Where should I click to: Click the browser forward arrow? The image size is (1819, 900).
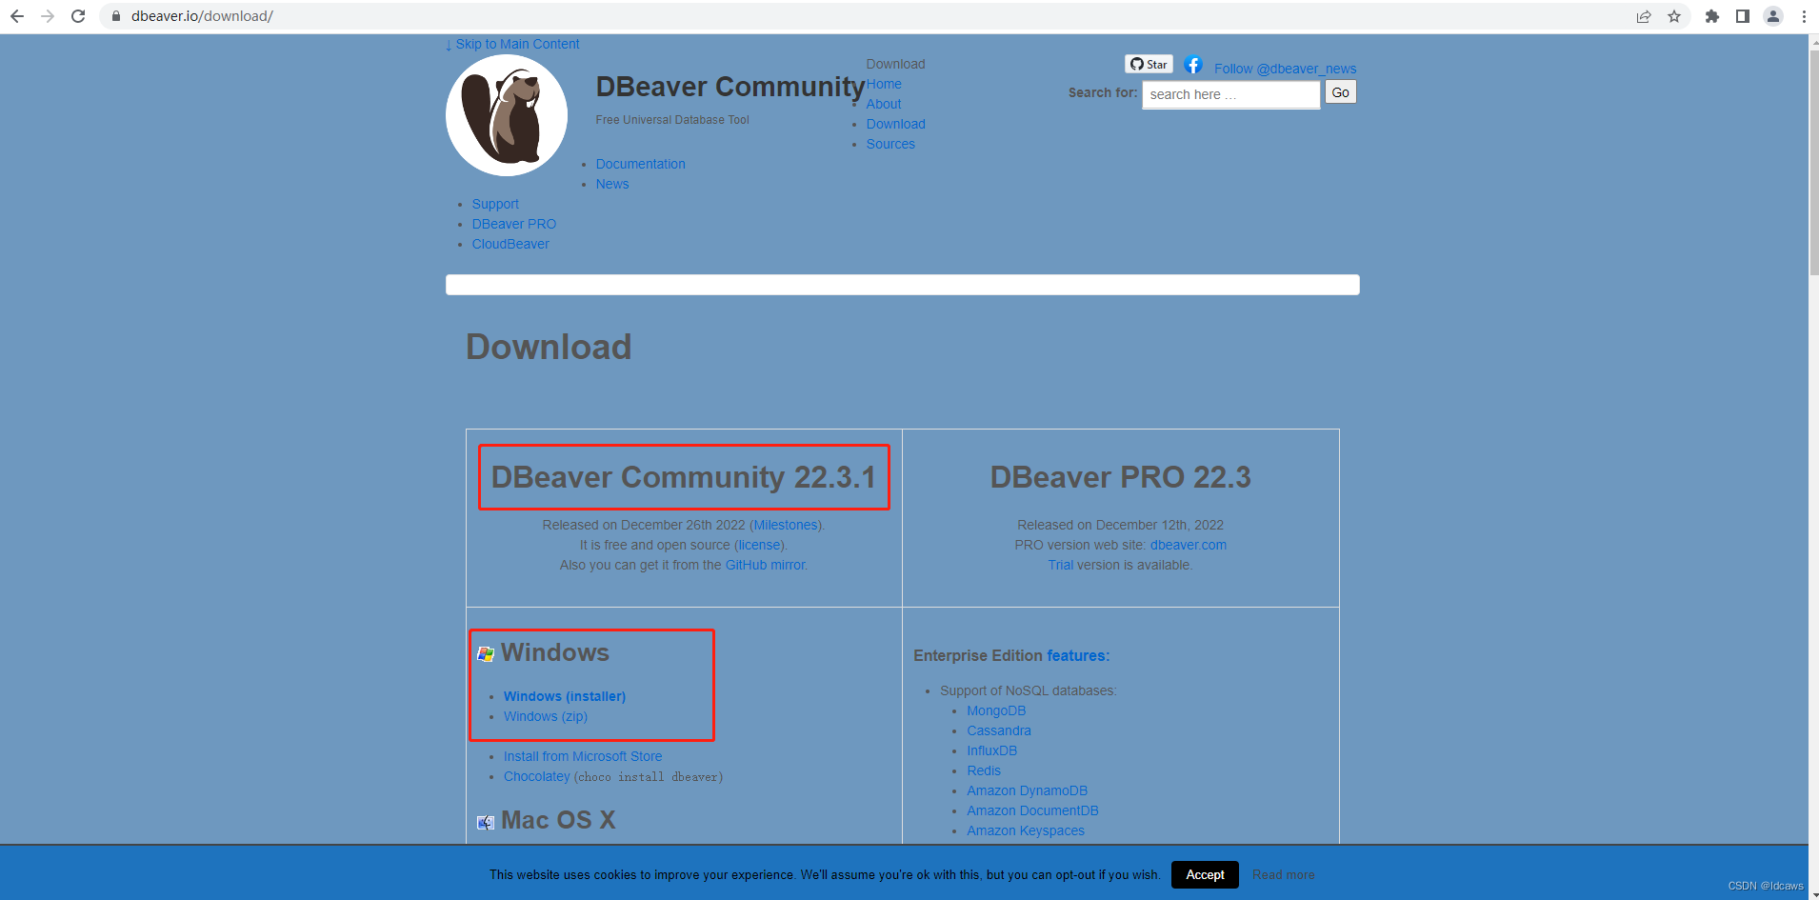coord(48,16)
